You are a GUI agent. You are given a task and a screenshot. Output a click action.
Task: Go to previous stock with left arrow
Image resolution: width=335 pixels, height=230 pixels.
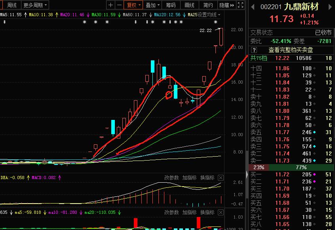(x=253, y=7)
